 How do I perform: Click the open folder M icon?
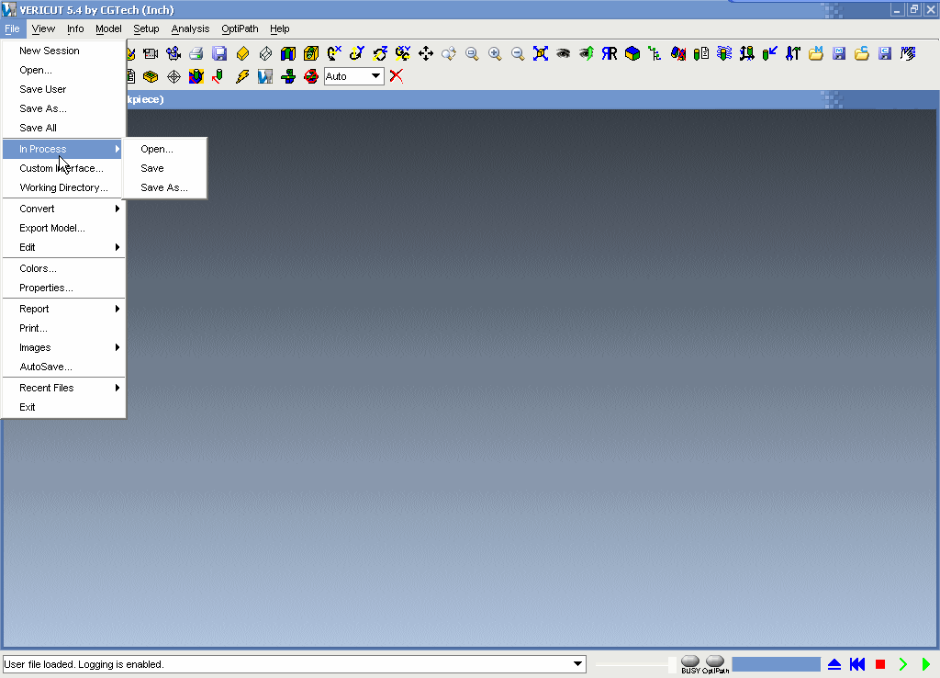816,54
